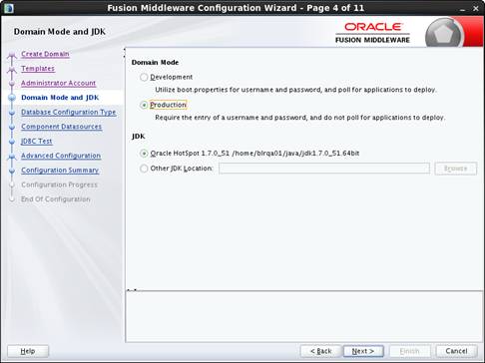Image resolution: width=485 pixels, height=363 pixels.
Task: Close the Configuration Wizard window
Action: pyautogui.click(x=476, y=9)
